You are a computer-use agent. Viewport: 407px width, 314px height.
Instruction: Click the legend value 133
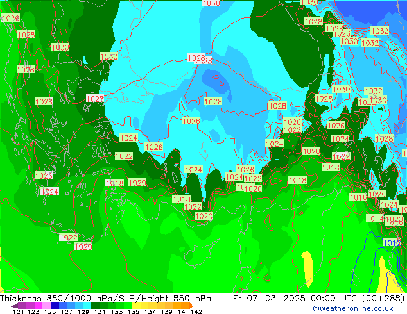tap(117, 311)
